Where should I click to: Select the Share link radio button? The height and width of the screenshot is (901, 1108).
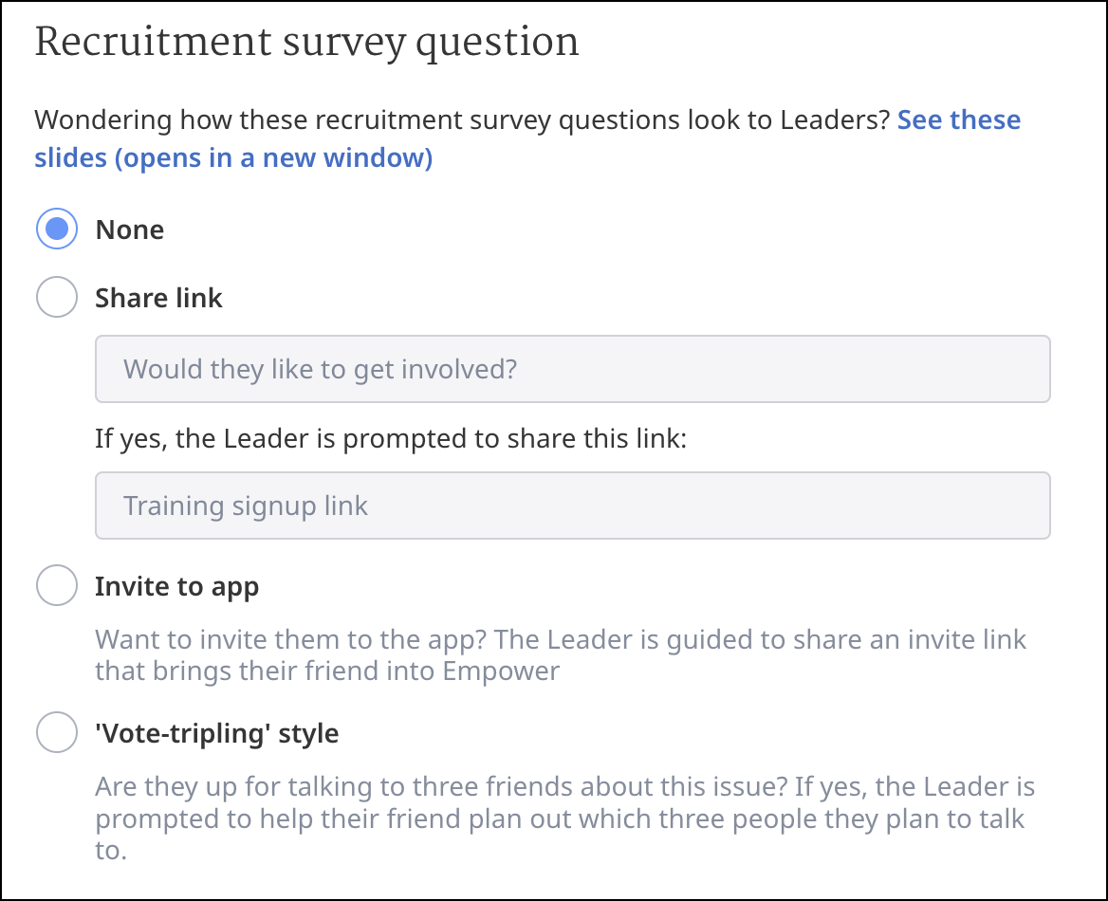click(x=56, y=298)
